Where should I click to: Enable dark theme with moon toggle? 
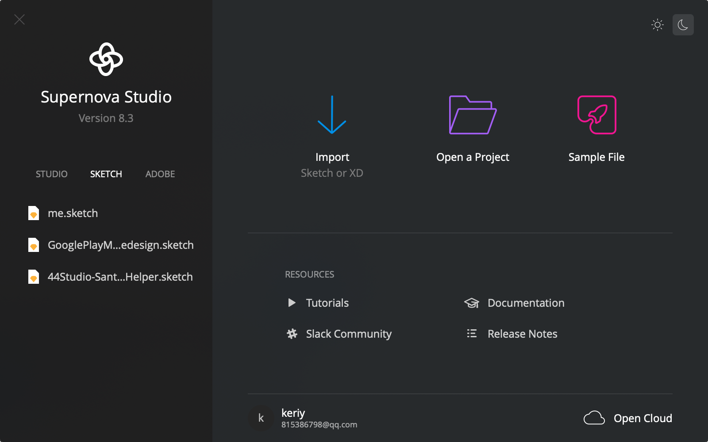point(683,25)
